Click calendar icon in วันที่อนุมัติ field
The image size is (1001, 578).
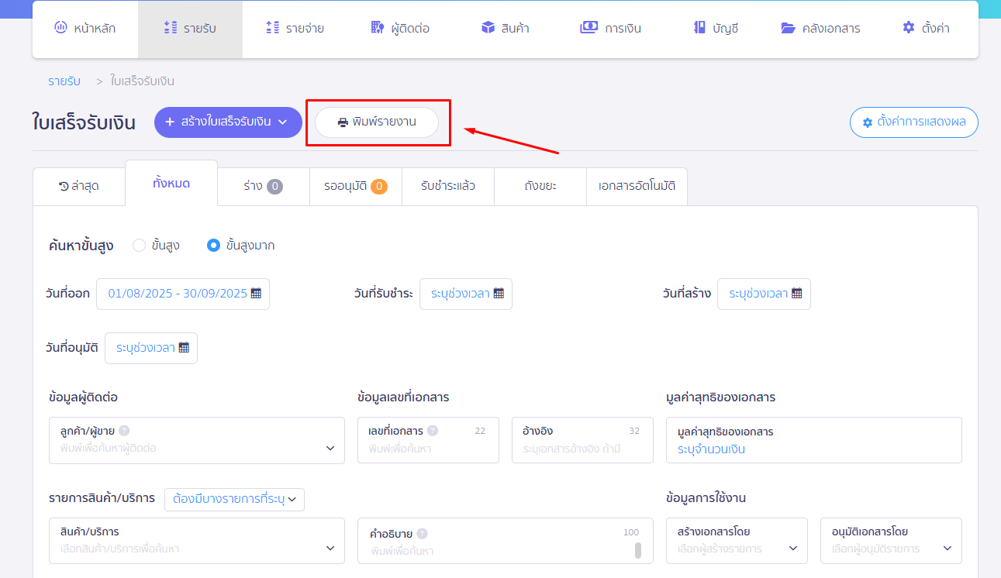point(184,348)
